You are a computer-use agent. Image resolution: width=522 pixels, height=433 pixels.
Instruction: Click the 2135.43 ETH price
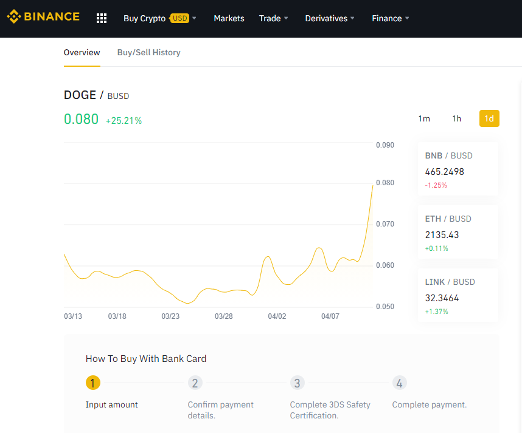click(442, 235)
